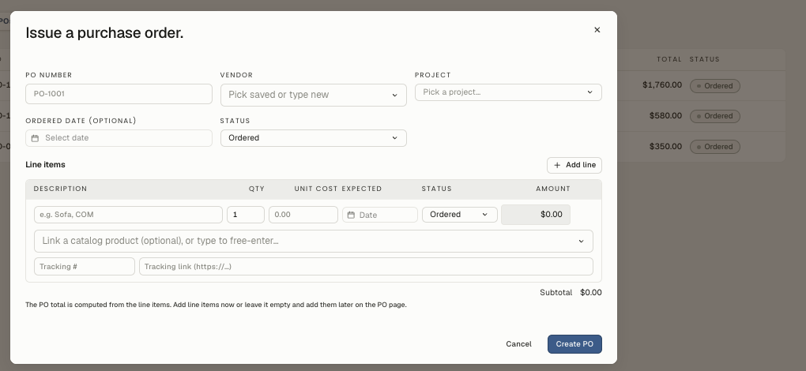Click the STATUS column header in background table
806x371 pixels.
[x=705, y=59]
